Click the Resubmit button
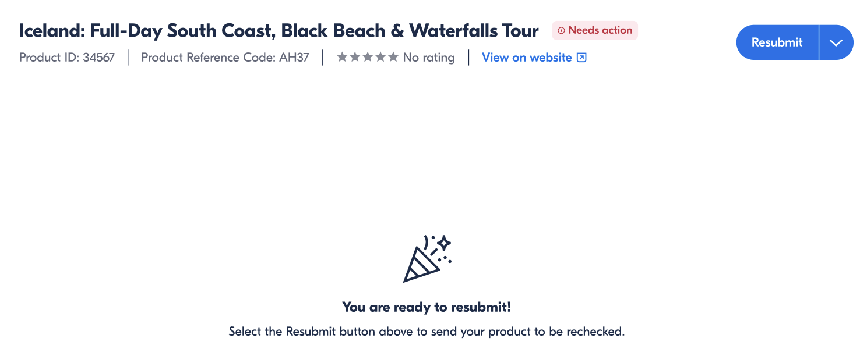867x363 pixels. click(777, 42)
